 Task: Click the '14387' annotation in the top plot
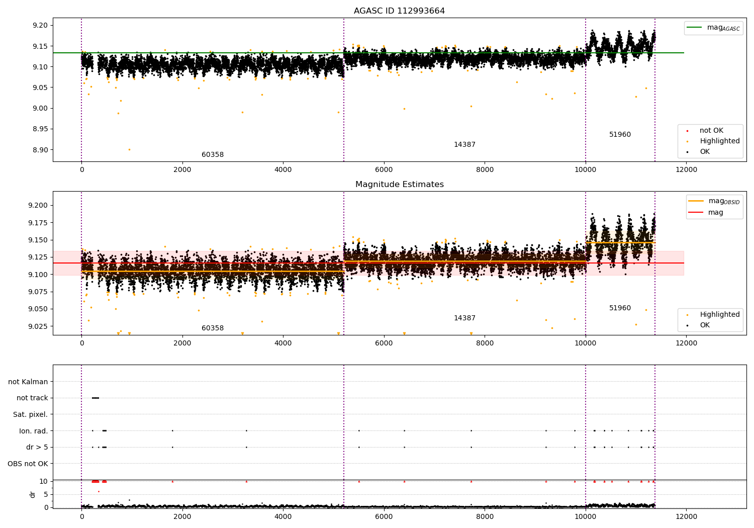pyautogui.click(x=464, y=145)
